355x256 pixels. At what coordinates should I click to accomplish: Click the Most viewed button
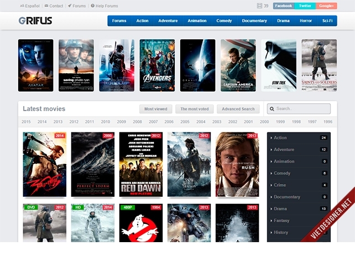pyautogui.click(x=156, y=109)
